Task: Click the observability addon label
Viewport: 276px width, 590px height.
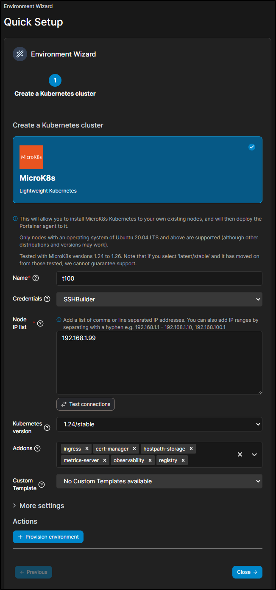Action: pos(129,460)
